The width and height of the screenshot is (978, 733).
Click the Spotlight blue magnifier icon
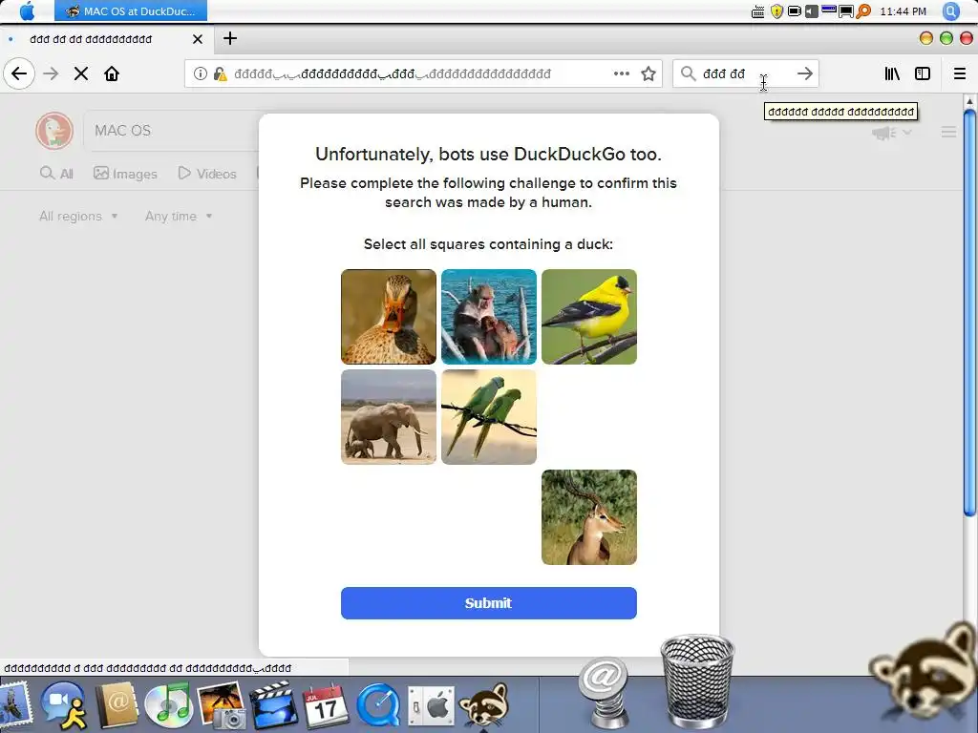point(951,11)
